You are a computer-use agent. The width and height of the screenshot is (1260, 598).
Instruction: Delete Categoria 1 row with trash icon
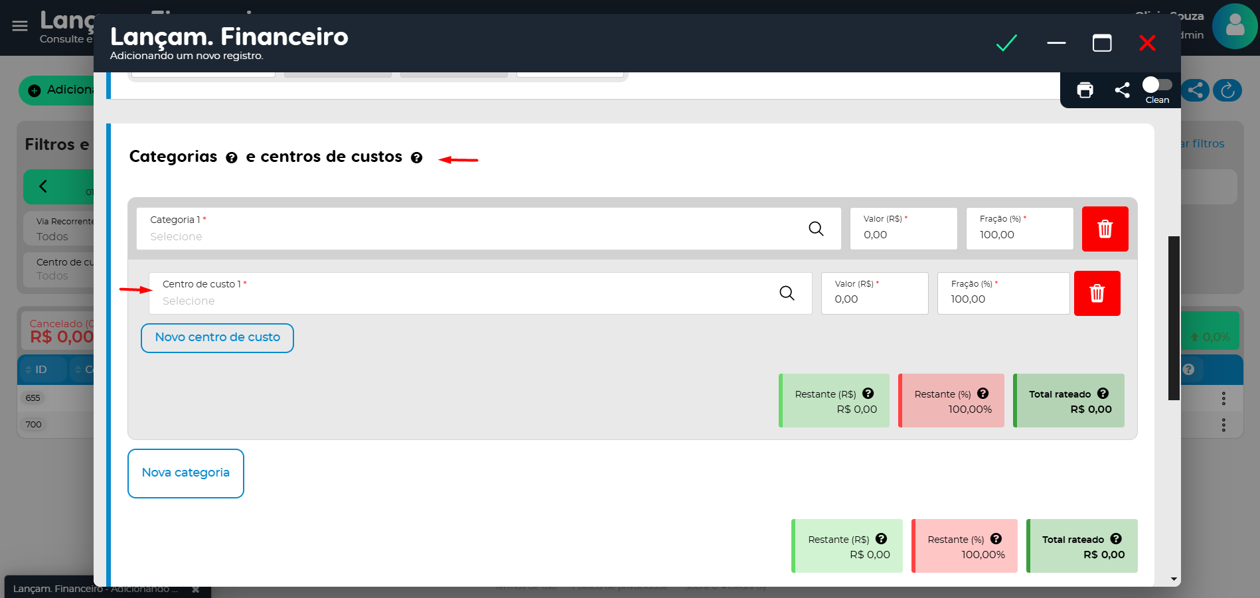(1105, 229)
